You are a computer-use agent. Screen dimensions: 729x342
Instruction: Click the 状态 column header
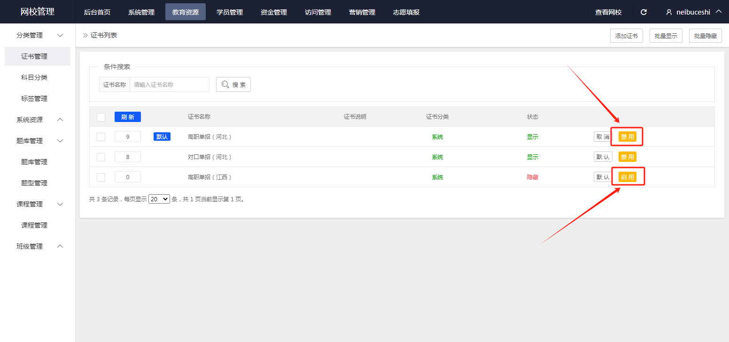[533, 117]
